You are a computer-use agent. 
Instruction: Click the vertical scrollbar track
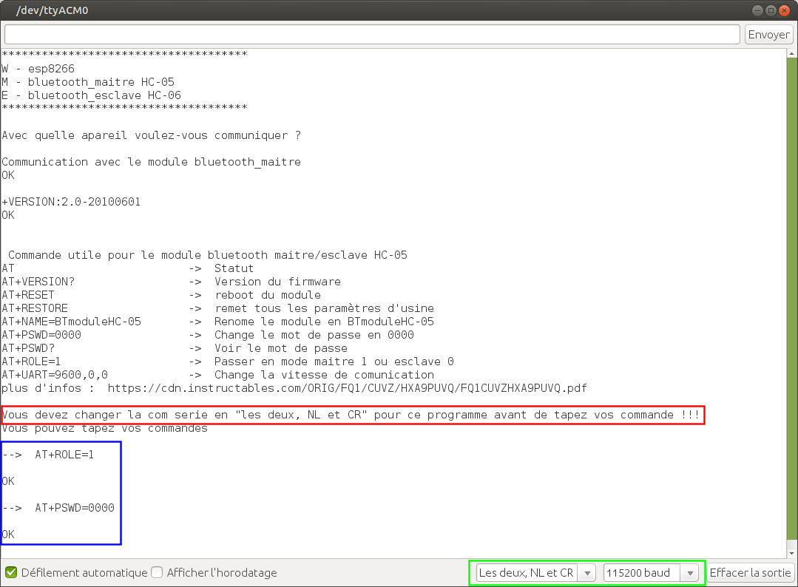pos(791,296)
